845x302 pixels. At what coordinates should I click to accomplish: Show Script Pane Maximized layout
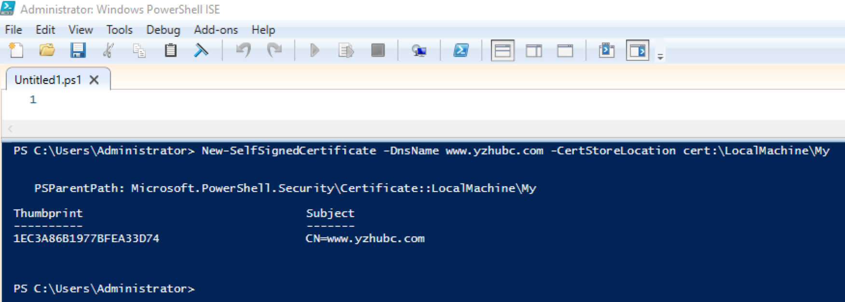565,50
